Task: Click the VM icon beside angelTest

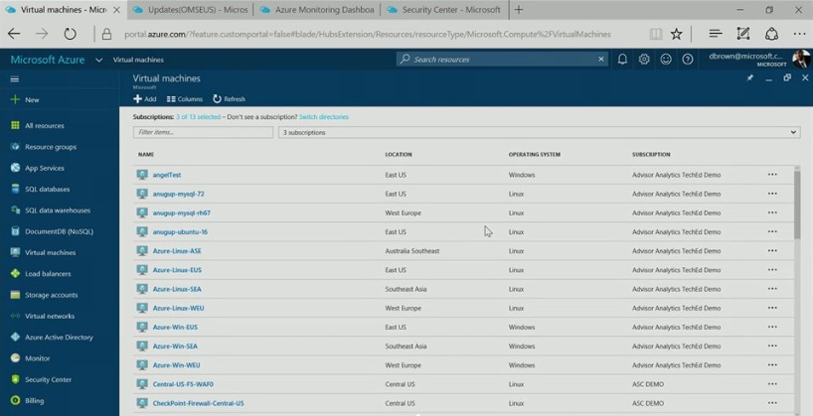Action: pos(142,175)
